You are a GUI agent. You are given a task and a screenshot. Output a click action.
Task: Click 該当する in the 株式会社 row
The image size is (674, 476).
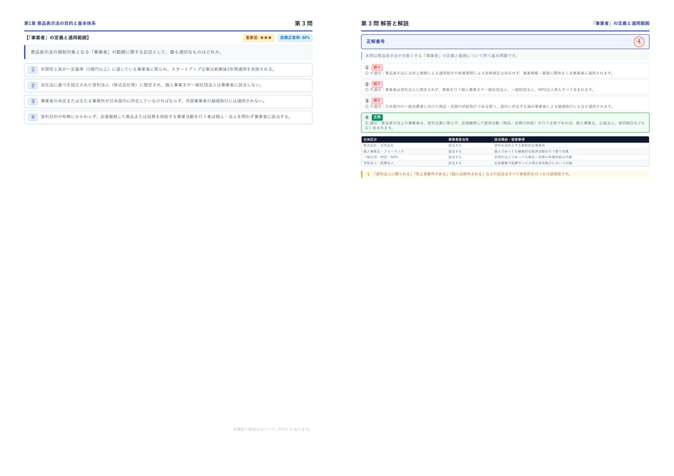[455, 145]
